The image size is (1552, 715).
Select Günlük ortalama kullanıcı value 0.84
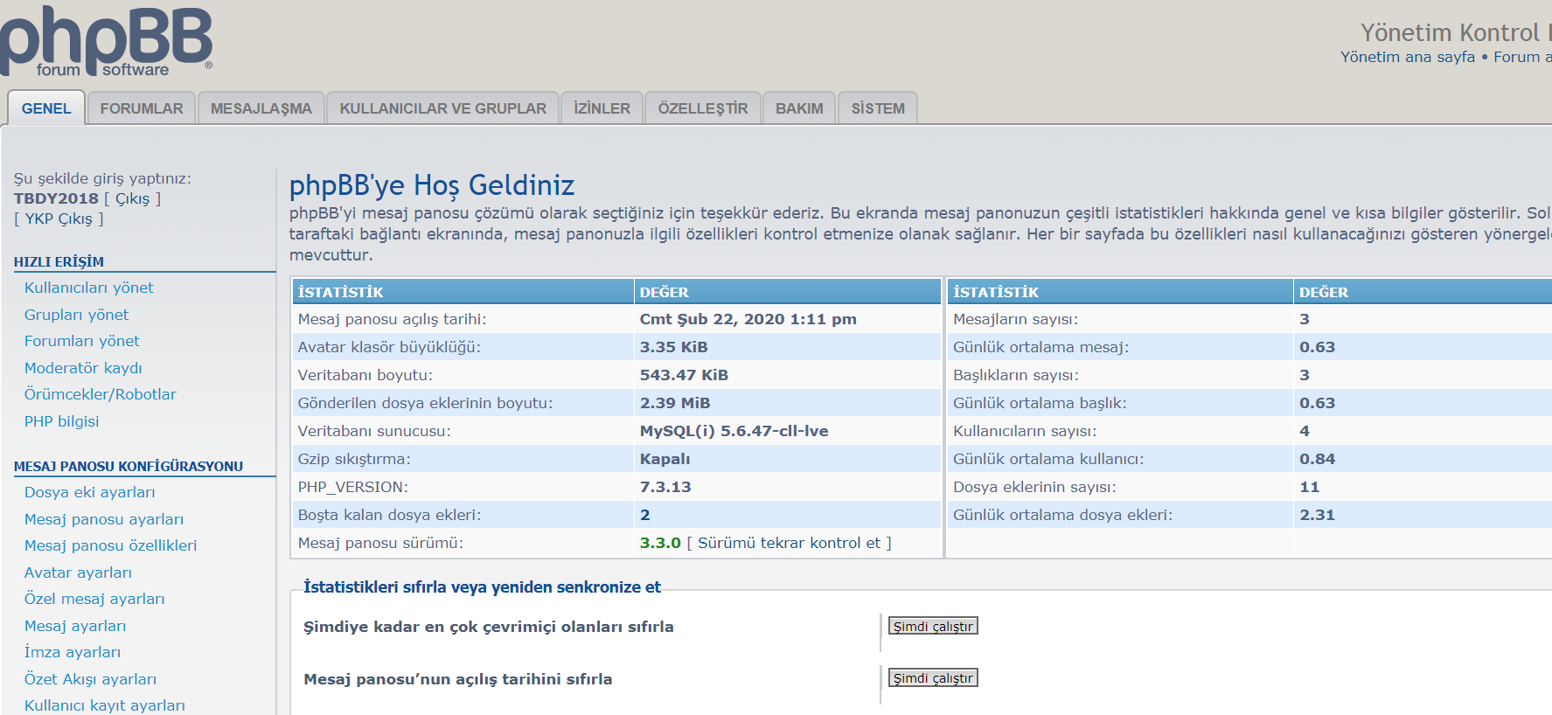pos(1317,459)
